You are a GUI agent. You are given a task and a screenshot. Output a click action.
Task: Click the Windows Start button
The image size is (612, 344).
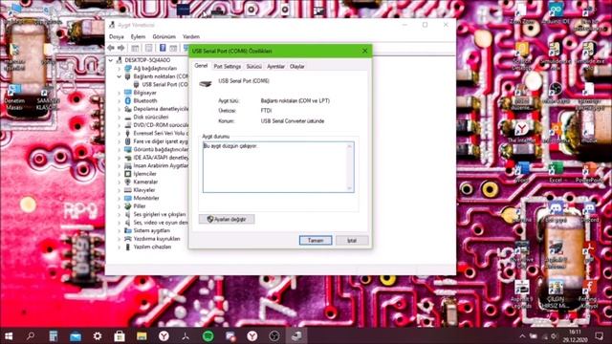[x=9, y=335]
